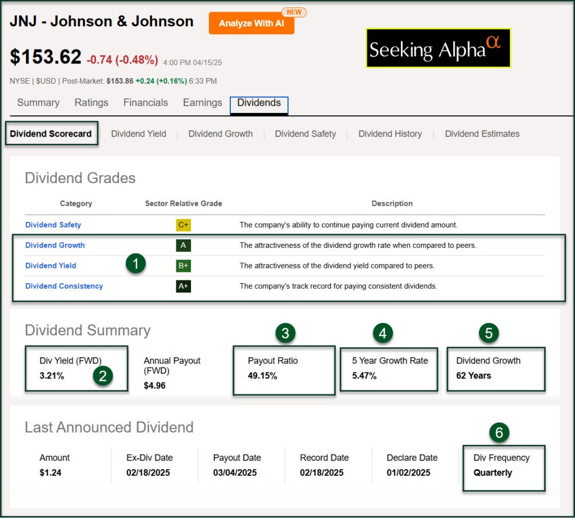Click the Dividend Safety category link

coord(53,225)
